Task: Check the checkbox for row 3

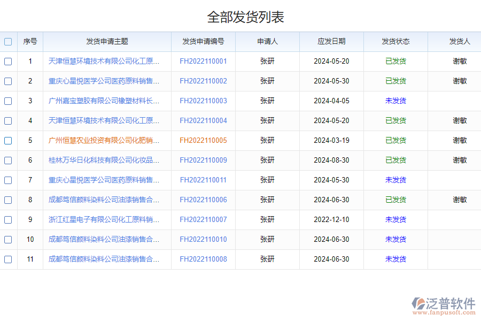Action: click(x=8, y=101)
